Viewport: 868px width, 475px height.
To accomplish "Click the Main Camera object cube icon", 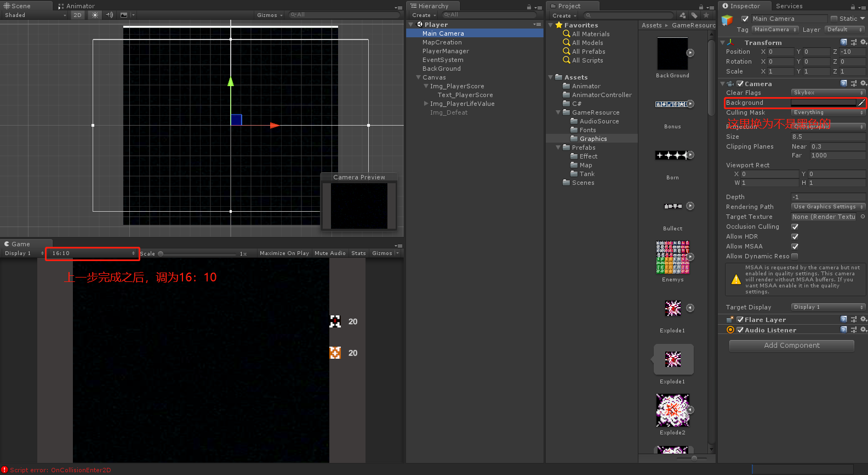I will pos(727,21).
